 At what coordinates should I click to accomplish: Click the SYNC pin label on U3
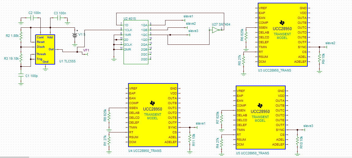pyautogui.click(x=302, y=47)
